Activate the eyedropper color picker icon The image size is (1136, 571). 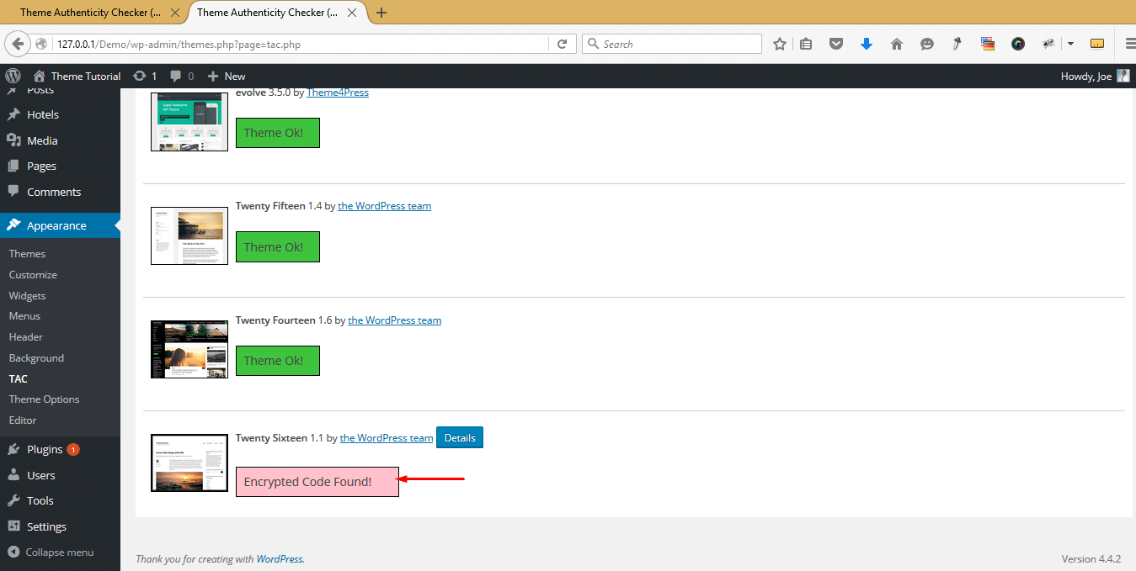pos(957,44)
